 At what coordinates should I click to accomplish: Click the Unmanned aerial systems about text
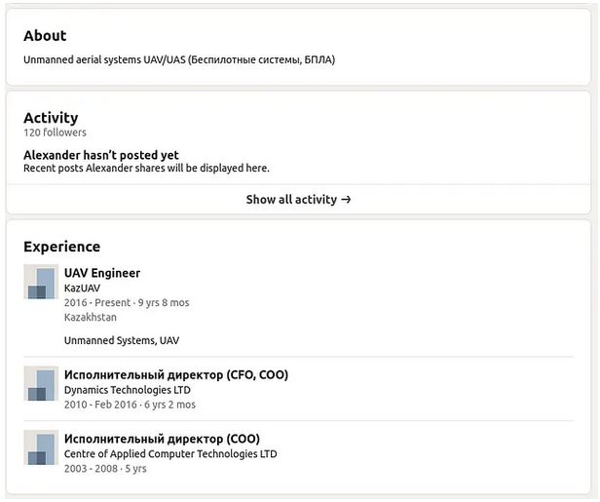pyautogui.click(x=179, y=59)
